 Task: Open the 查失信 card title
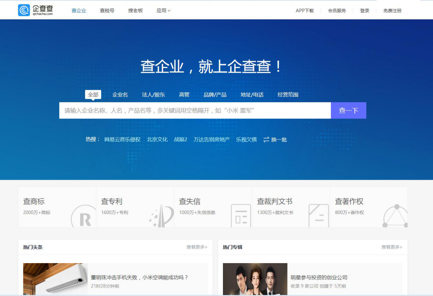click(x=190, y=202)
